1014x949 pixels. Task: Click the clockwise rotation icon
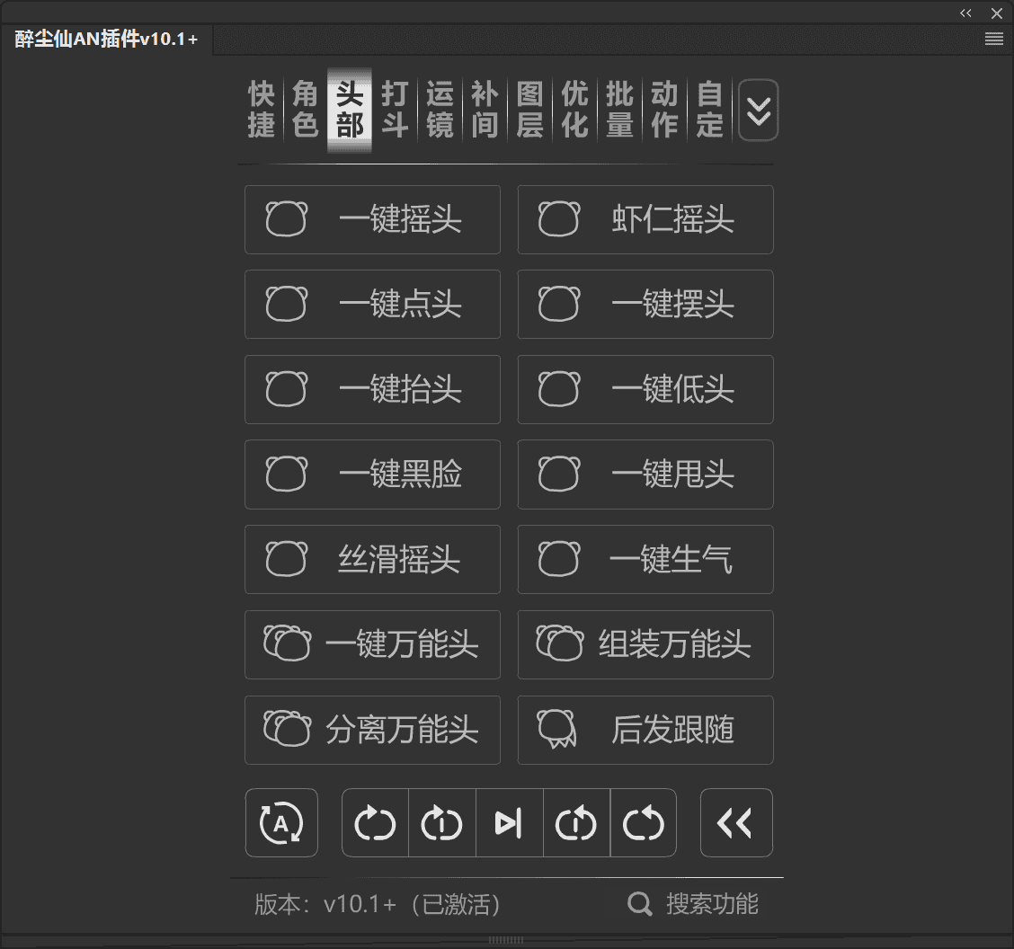click(x=375, y=822)
